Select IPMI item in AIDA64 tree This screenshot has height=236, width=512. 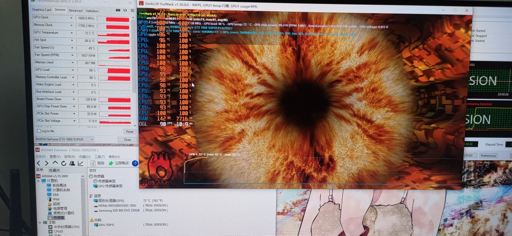click(x=53, y=199)
